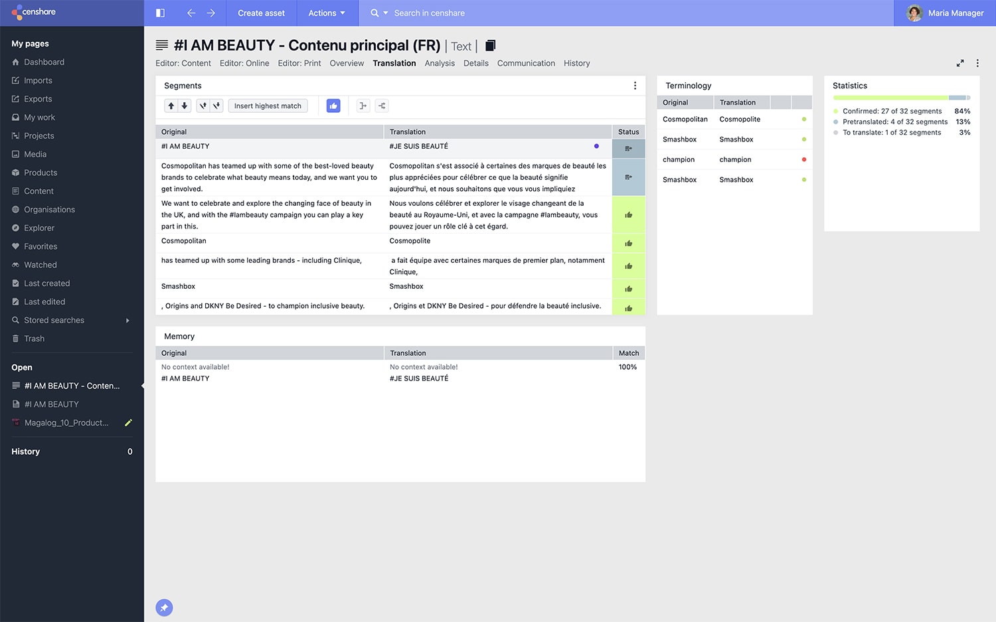Switch to the Communication tab
996x622 pixels.
(526, 63)
